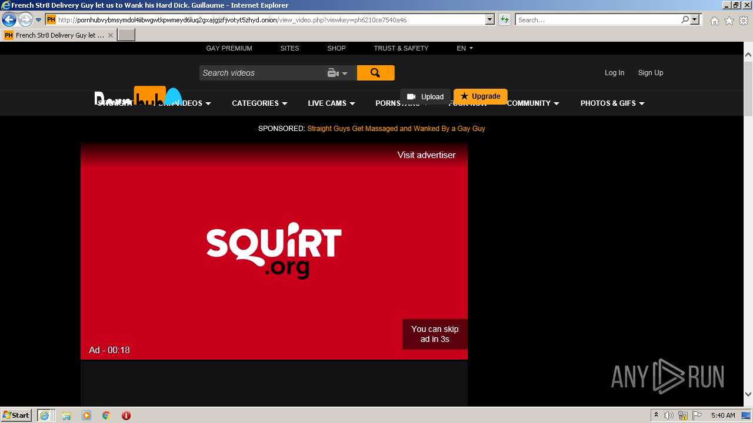Open the IE Tools gear icon
753x423 pixels.
click(744, 21)
